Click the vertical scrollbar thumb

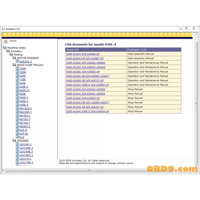[196, 103]
